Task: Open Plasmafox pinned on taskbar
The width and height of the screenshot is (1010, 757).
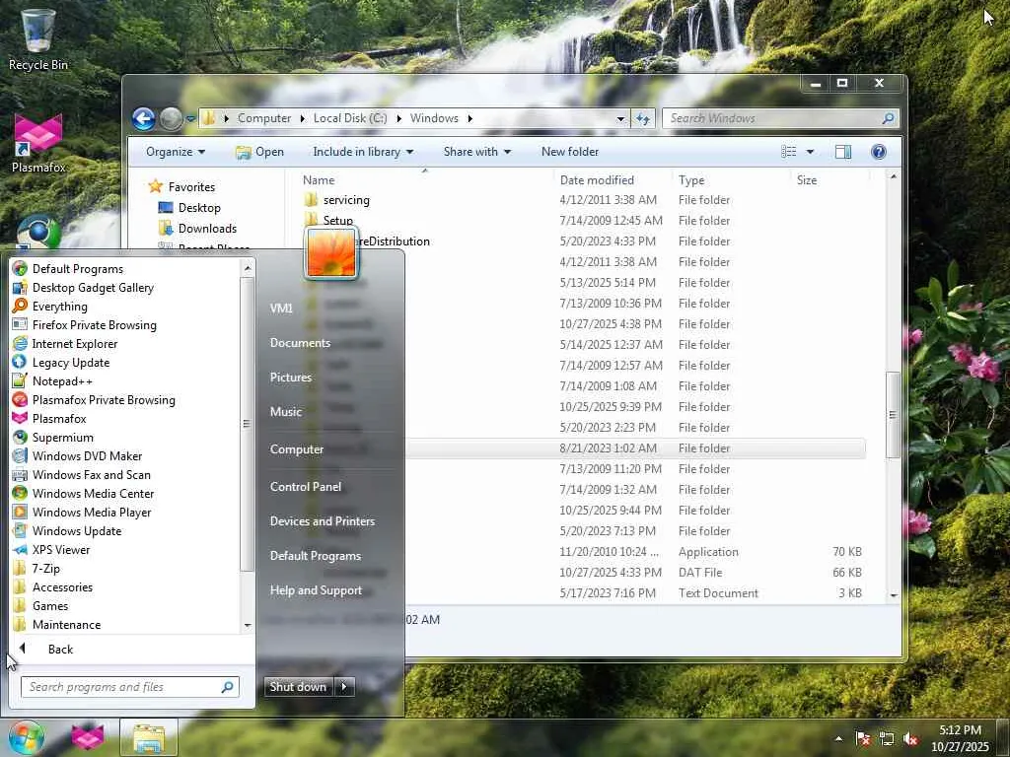Action: (88, 737)
